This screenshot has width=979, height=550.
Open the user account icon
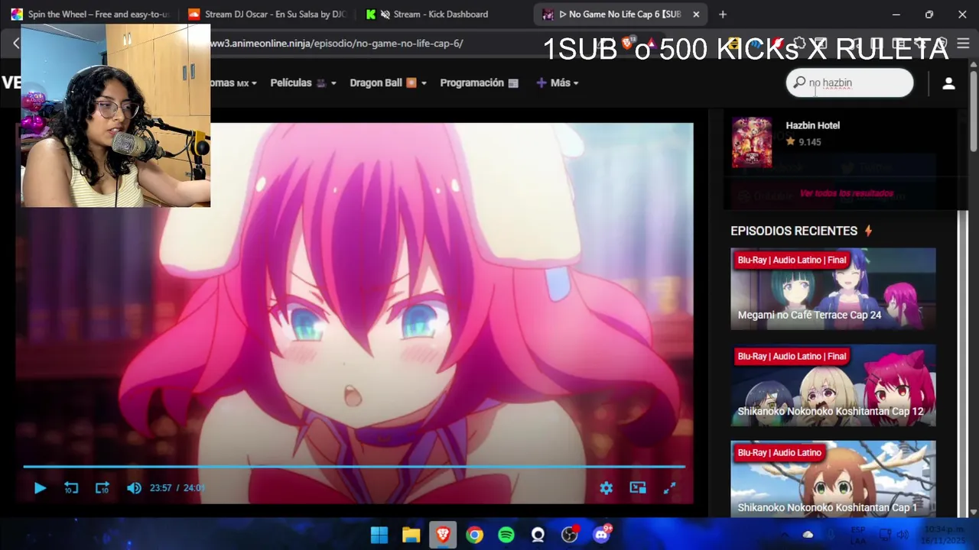tap(948, 83)
